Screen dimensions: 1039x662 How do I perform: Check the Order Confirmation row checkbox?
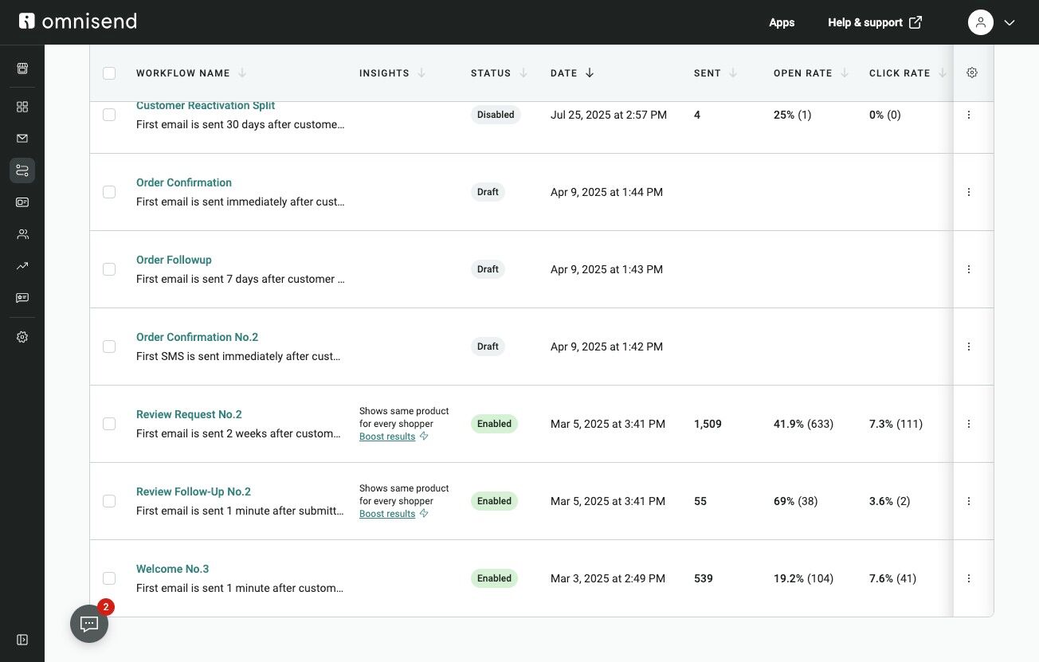pos(109,192)
